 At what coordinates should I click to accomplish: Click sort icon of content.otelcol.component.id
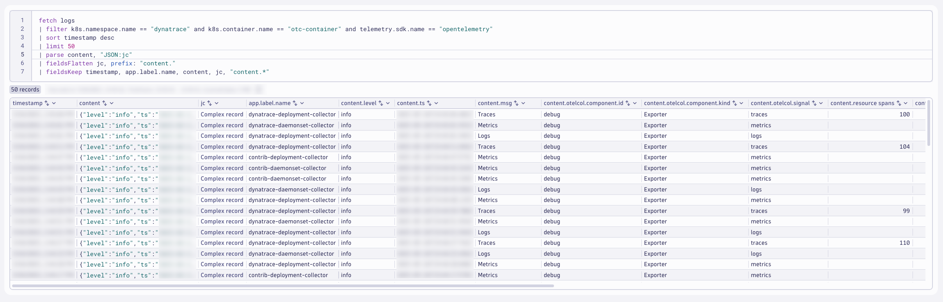[x=628, y=103]
